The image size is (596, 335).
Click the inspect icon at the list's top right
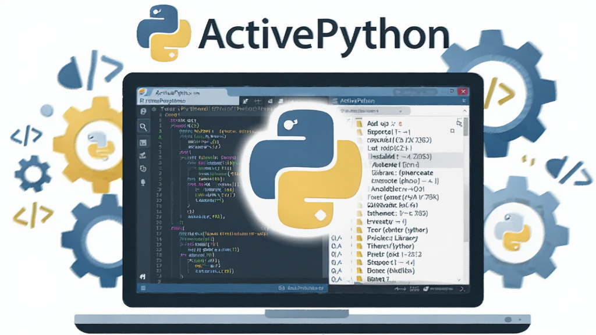click(459, 123)
